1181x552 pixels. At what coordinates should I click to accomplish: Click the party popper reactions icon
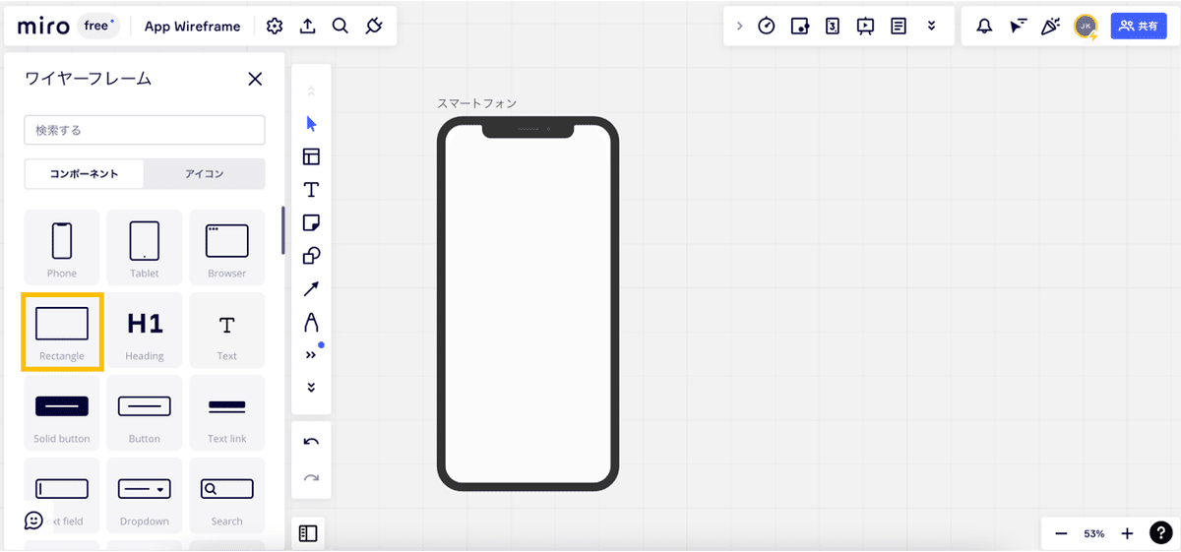1050,27
